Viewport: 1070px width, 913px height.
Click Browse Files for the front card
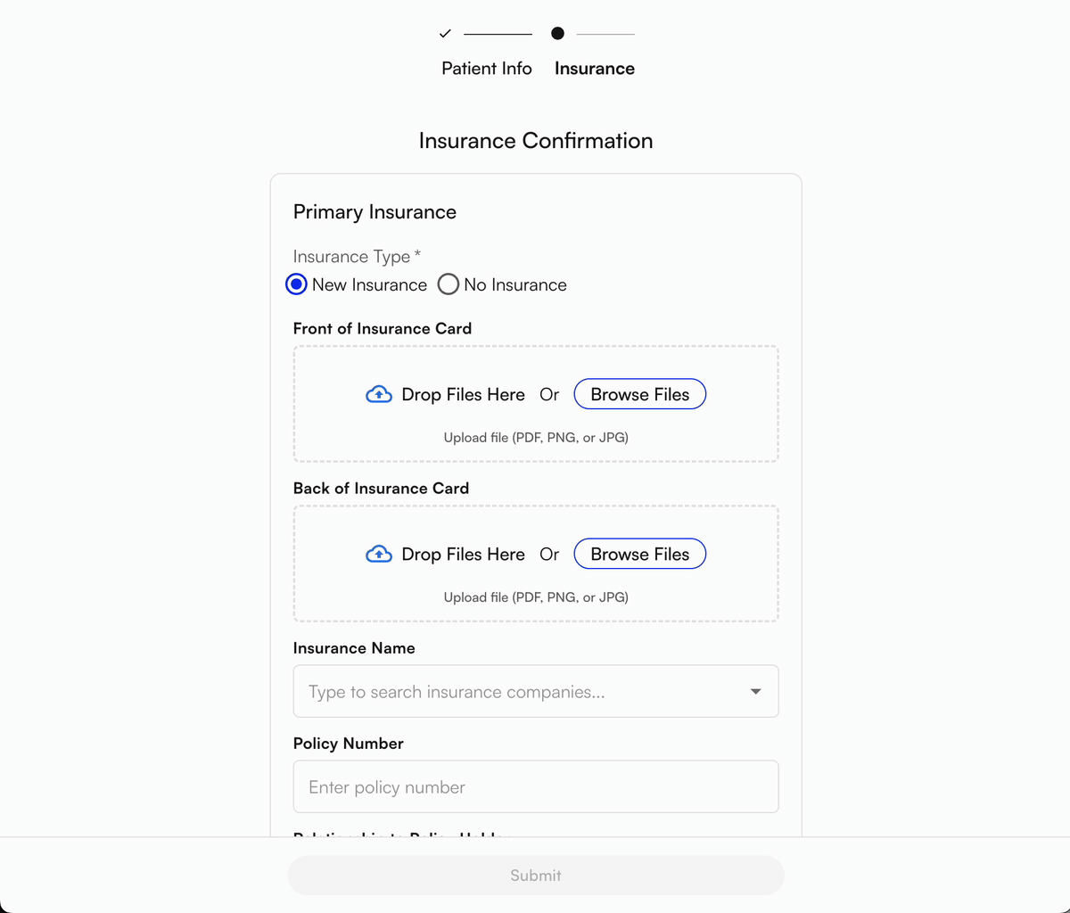(639, 393)
